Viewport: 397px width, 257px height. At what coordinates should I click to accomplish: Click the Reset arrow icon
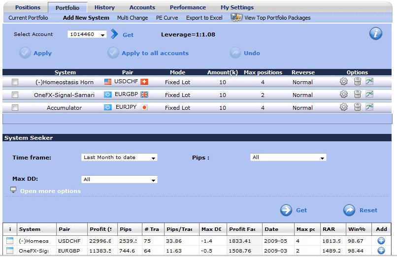(349, 210)
